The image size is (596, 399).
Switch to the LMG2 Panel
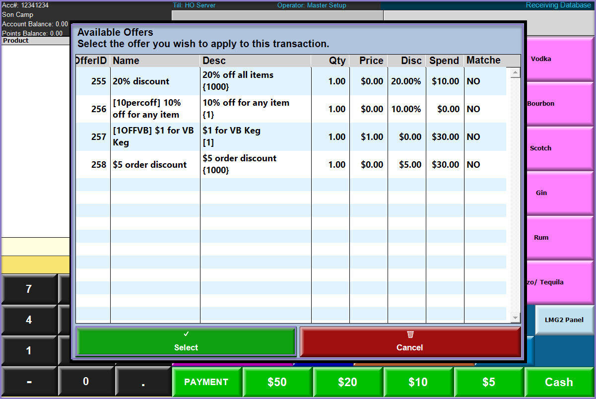click(x=564, y=320)
